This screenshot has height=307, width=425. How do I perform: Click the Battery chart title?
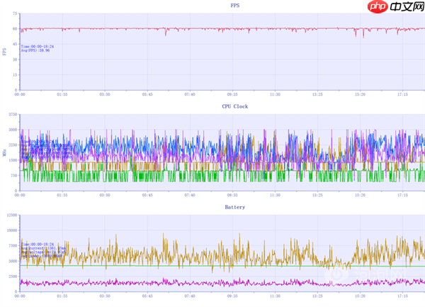pyautogui.click(x=234, y=207)
